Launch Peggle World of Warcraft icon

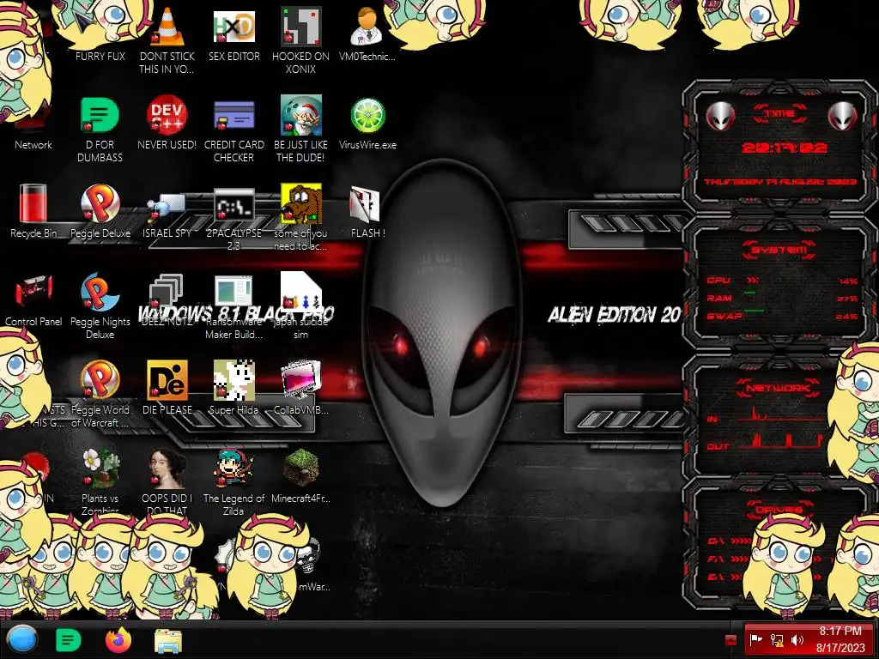[100, 381]
